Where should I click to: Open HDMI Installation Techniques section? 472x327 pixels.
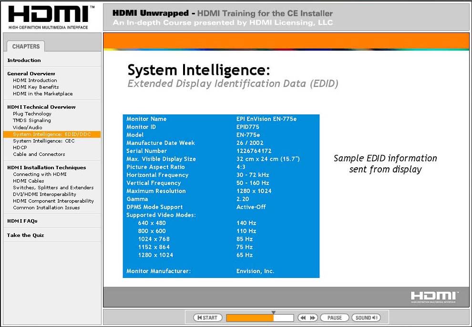coord(47,168)
